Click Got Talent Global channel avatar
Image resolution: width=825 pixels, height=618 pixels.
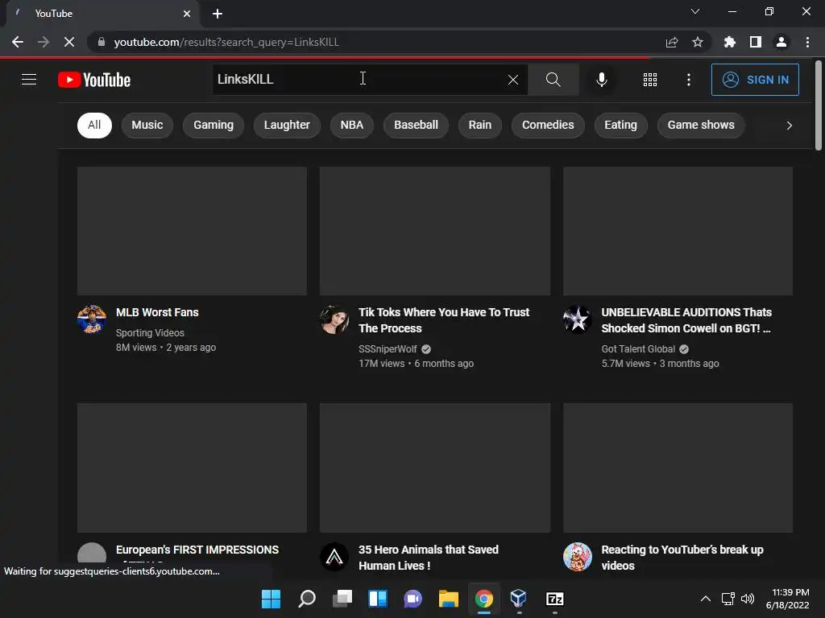(577, 319)
